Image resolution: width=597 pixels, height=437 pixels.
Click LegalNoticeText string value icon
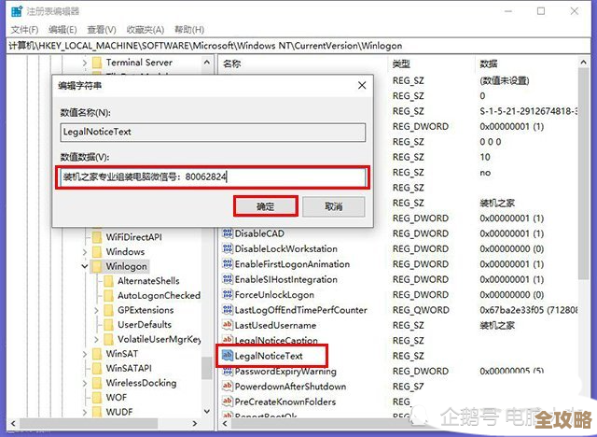coord(228,356)
